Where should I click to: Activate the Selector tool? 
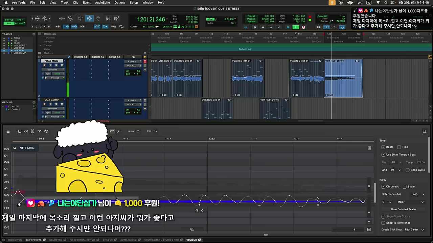(x=90, y=18)
